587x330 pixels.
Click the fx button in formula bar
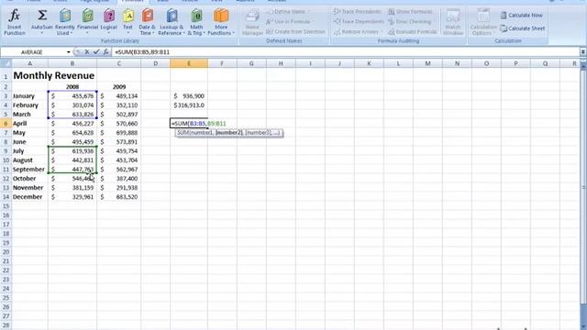(x=106, y=52)
